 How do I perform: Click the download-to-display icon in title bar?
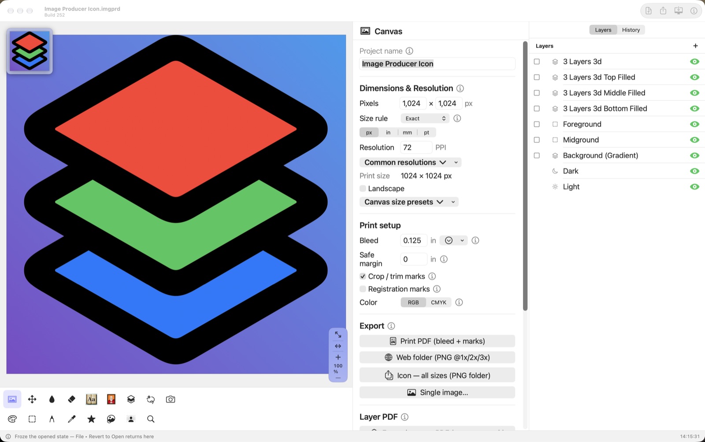tap(679, 11)
